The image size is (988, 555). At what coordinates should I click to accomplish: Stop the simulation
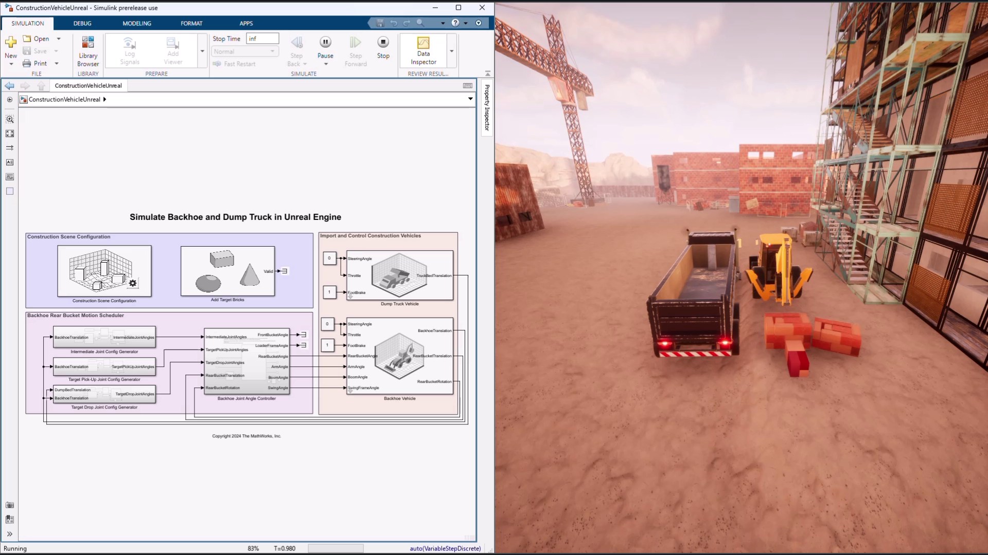(x=383, y=47)
